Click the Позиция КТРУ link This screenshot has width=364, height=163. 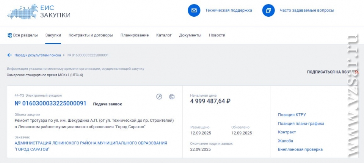tap(292, 115)
